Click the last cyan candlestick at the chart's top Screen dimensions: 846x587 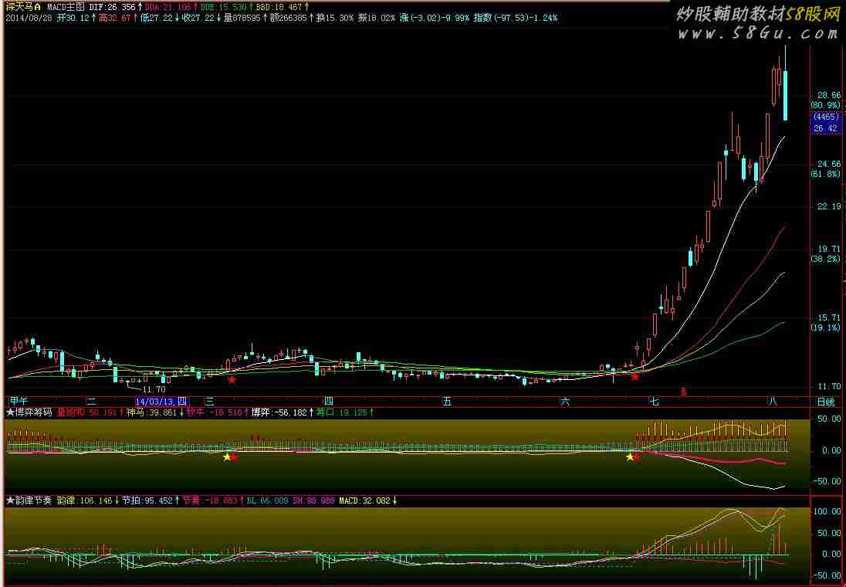click(785, 94)
